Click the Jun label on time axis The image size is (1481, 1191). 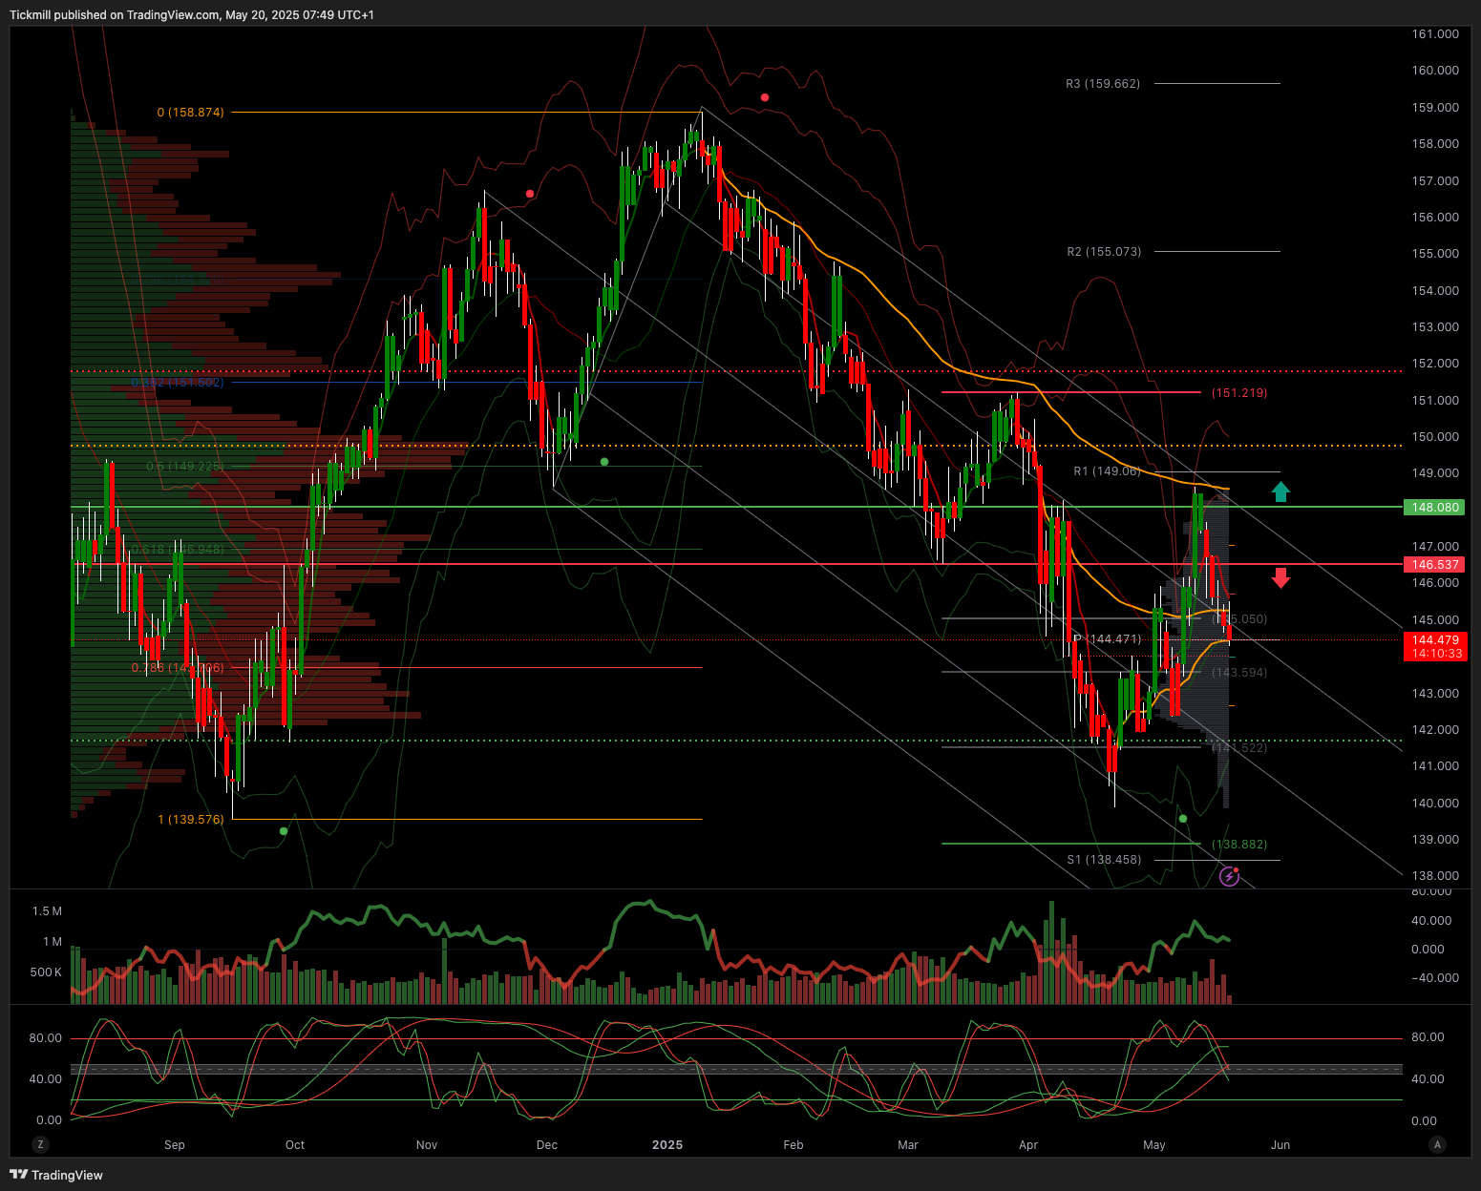click(1280, 1145)
